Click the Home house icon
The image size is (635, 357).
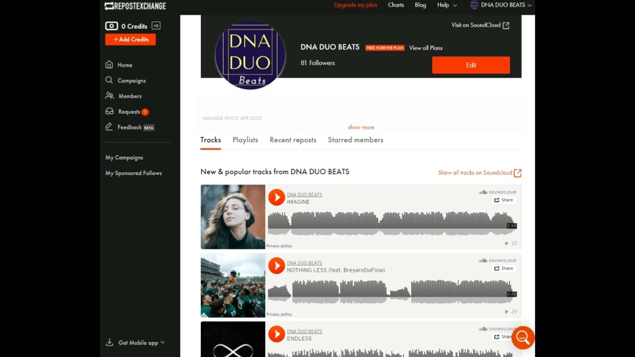tap(109, 64)
